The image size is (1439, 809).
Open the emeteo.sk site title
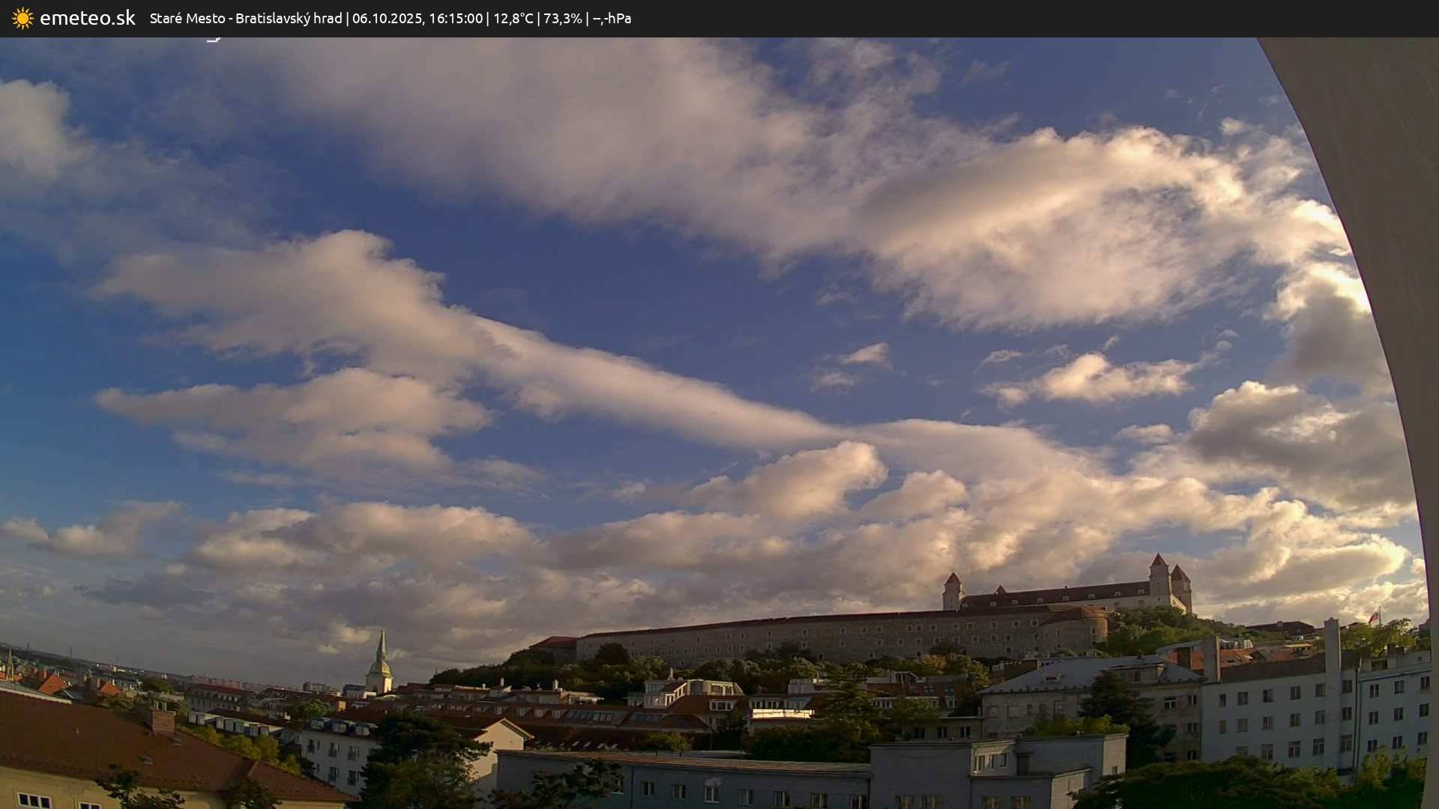pyautogui.click(x=88, y=18)
